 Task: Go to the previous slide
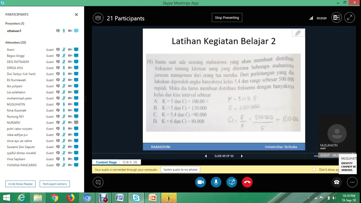(206, 156)
